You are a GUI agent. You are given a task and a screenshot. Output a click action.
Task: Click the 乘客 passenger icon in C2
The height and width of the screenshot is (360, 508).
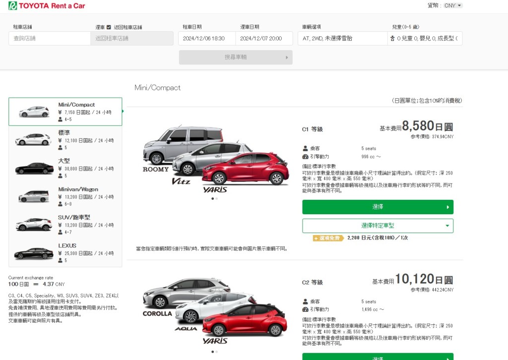(305, 301)
